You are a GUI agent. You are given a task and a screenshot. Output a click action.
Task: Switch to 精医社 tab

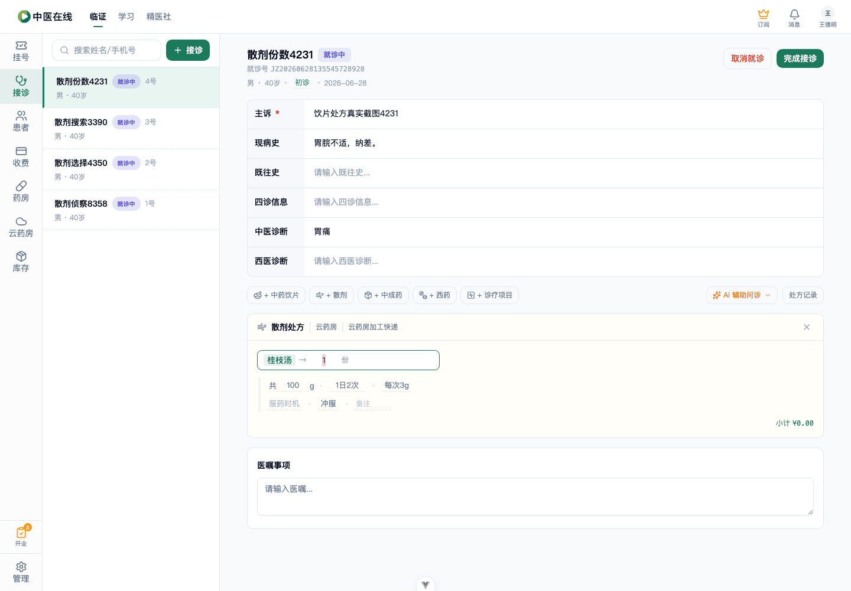159,17
